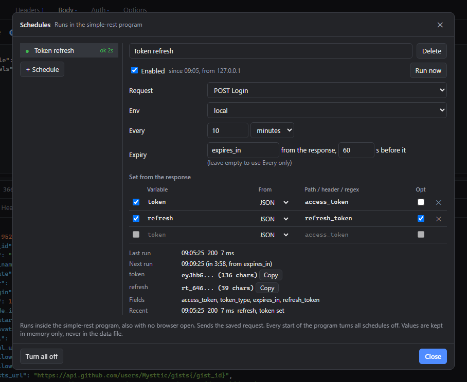This screenshot has height=382, width=467.
Task: Open the From dropdown for the refresh_token row
Action: pos(274,219)
